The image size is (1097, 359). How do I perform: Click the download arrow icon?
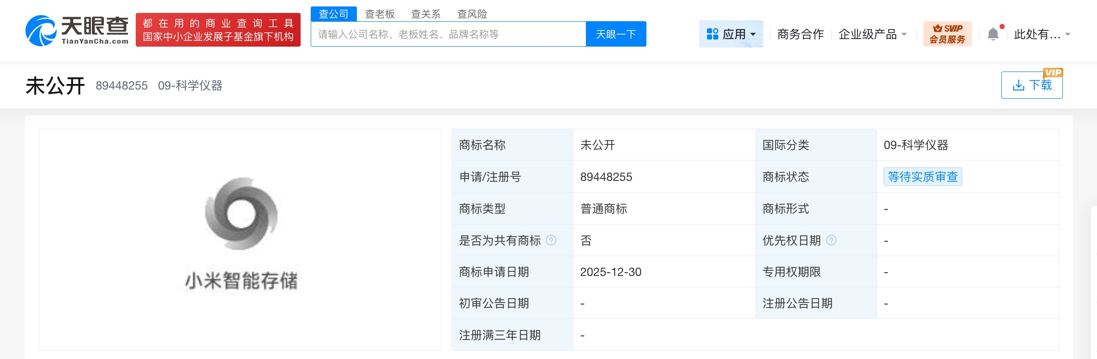coord(1018,85)
